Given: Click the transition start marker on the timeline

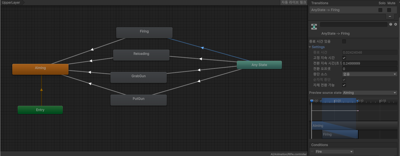Looking at the screenshot, I should point(321,101).
